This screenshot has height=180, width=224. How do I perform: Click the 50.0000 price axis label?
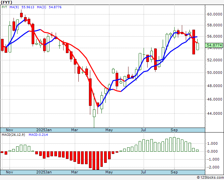pyautogui.click(x=215, y=73)
